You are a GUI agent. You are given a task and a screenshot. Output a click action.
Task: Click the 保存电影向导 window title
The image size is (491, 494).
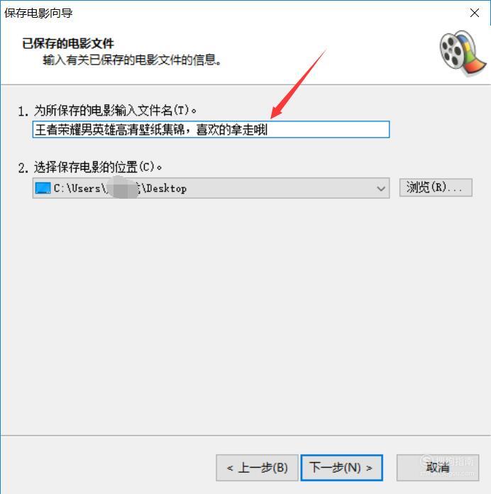pos(38,13)
